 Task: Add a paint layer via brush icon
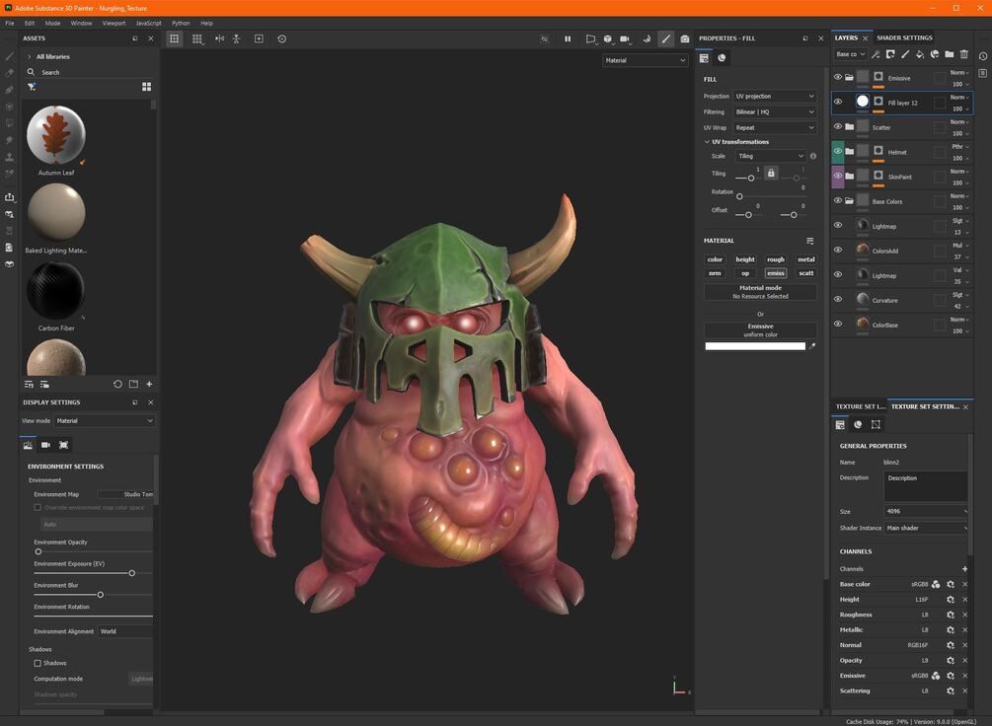905,54
